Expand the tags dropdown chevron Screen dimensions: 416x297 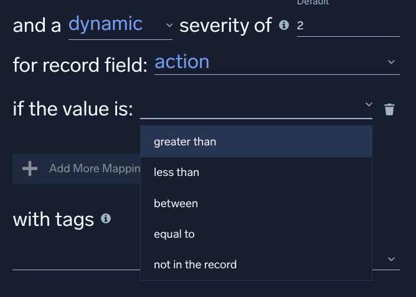(x=391, y=259)
